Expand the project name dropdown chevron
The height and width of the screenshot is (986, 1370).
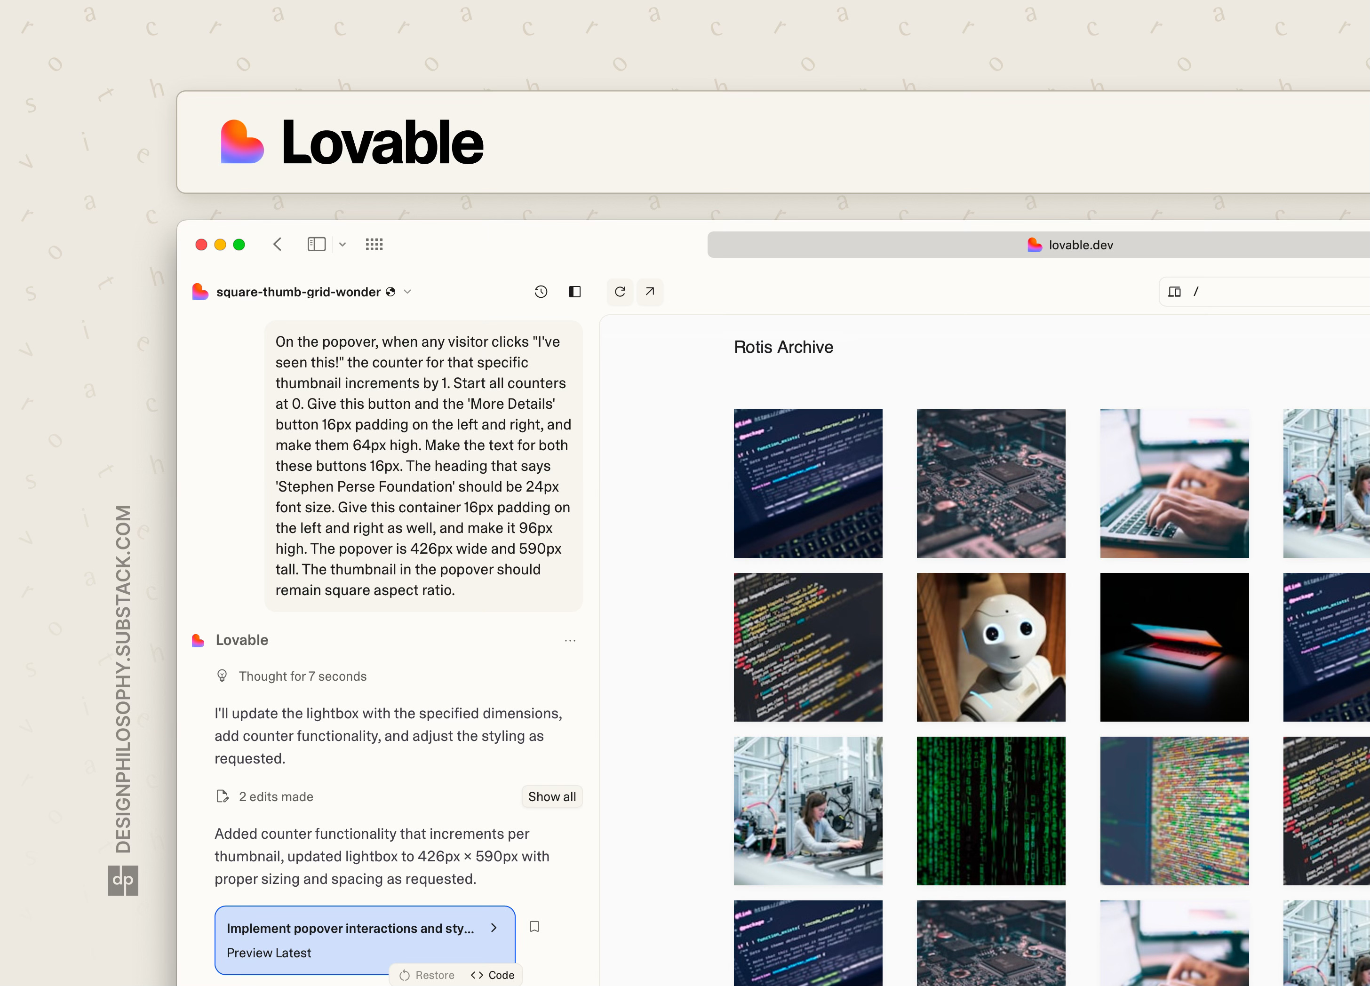click(x=408, y=292)
